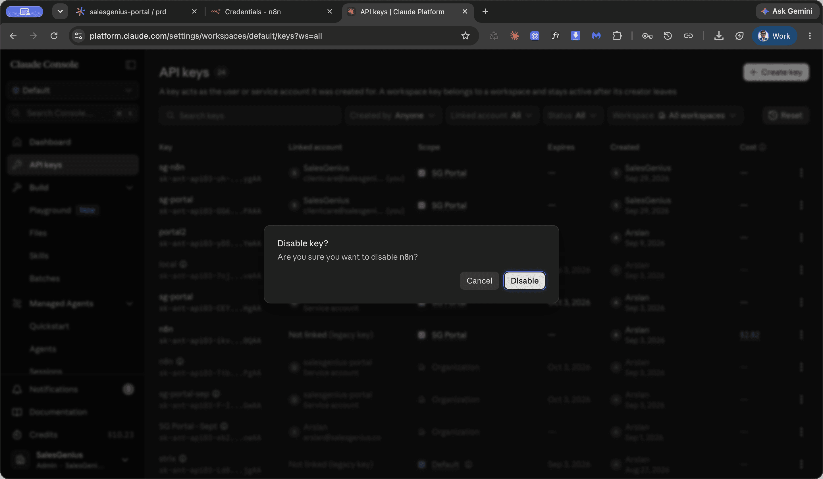Click the lightning bolt circle icon
Viewport: 823px width, 479px height.
tap(739, 36)
